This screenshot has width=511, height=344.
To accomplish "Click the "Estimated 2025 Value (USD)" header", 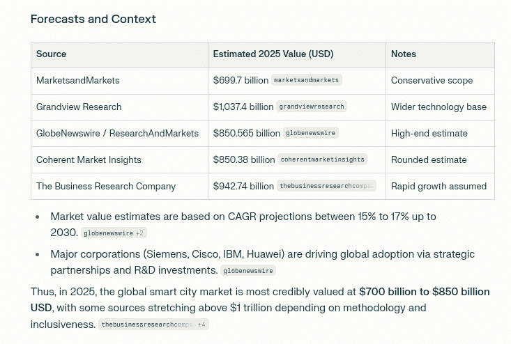I will coord(273,54).
